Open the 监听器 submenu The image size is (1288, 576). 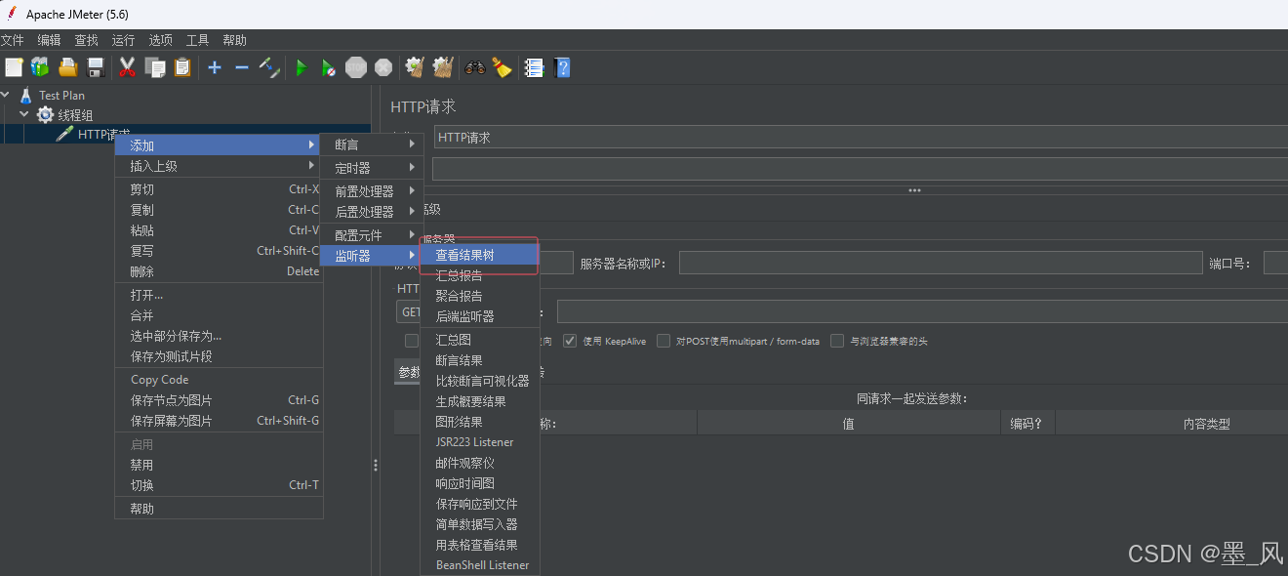tap(372, 256)
